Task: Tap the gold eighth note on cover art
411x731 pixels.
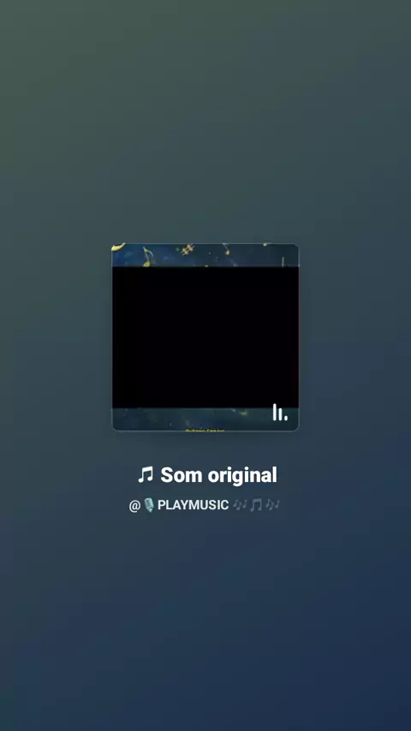Action: point(147,257)
